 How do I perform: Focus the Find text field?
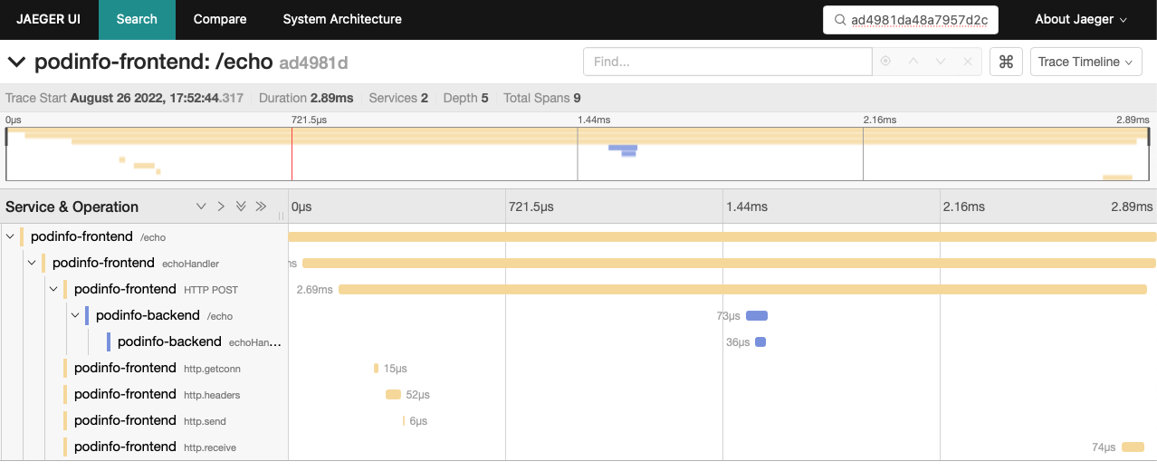727,62
